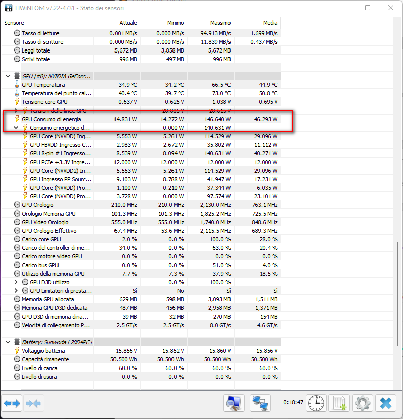
Task: Select the Memoria GPU D3D dedicata row
Action: pyautogui.click(x=141, y=308)
